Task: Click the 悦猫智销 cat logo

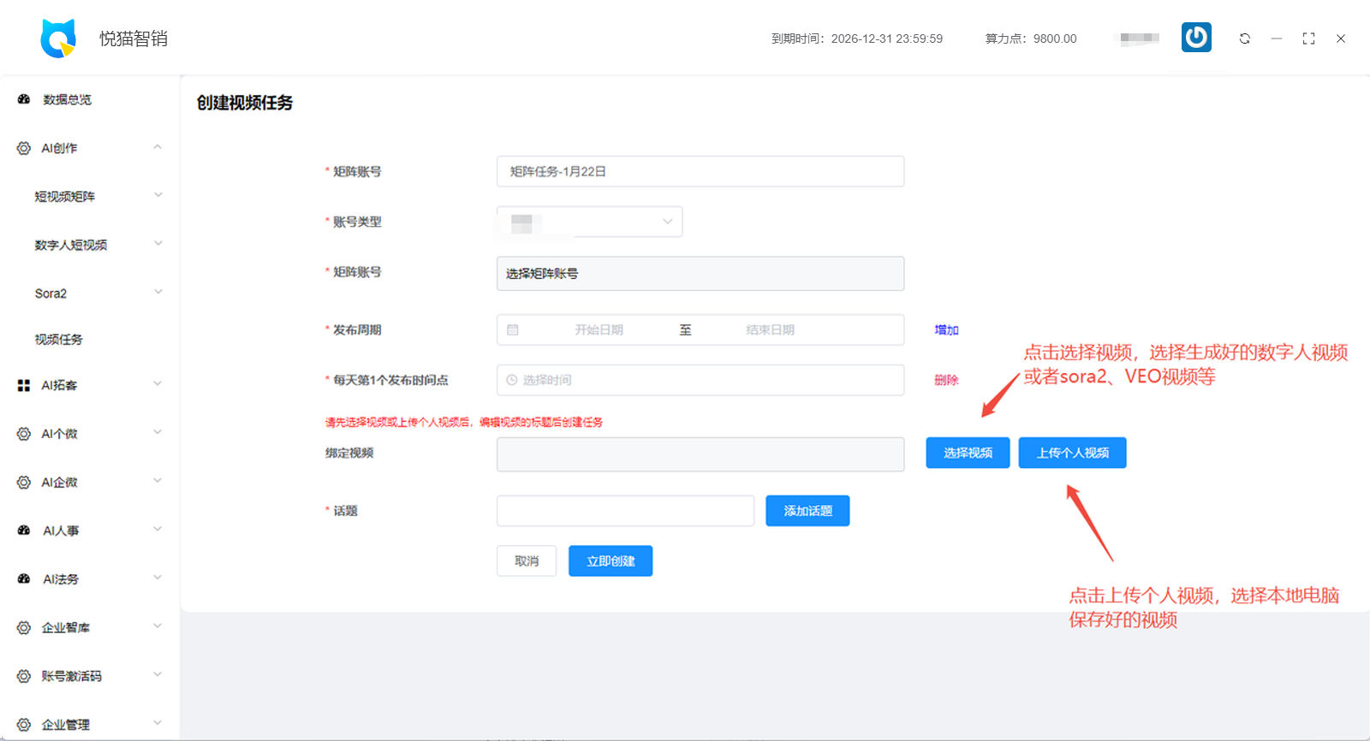Action: pyautogui.click(x=58, y=39)
